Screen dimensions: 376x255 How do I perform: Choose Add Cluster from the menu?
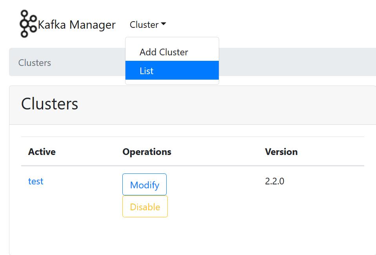[172, 52]
